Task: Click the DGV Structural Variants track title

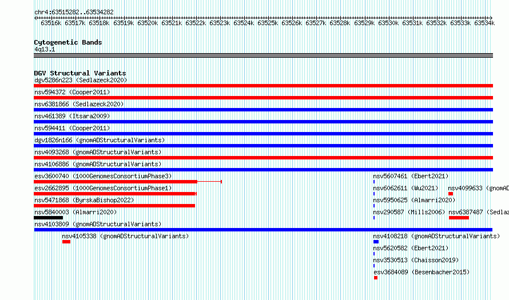Action: (x=80, y=73)
